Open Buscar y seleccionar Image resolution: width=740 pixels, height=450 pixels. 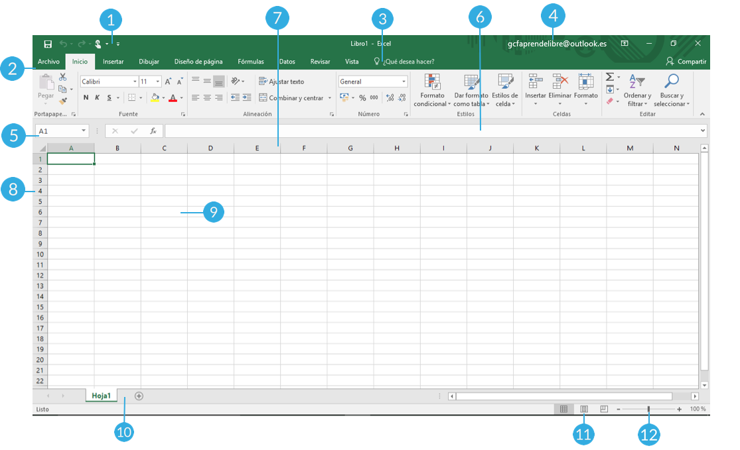click(x=671, y=89)
